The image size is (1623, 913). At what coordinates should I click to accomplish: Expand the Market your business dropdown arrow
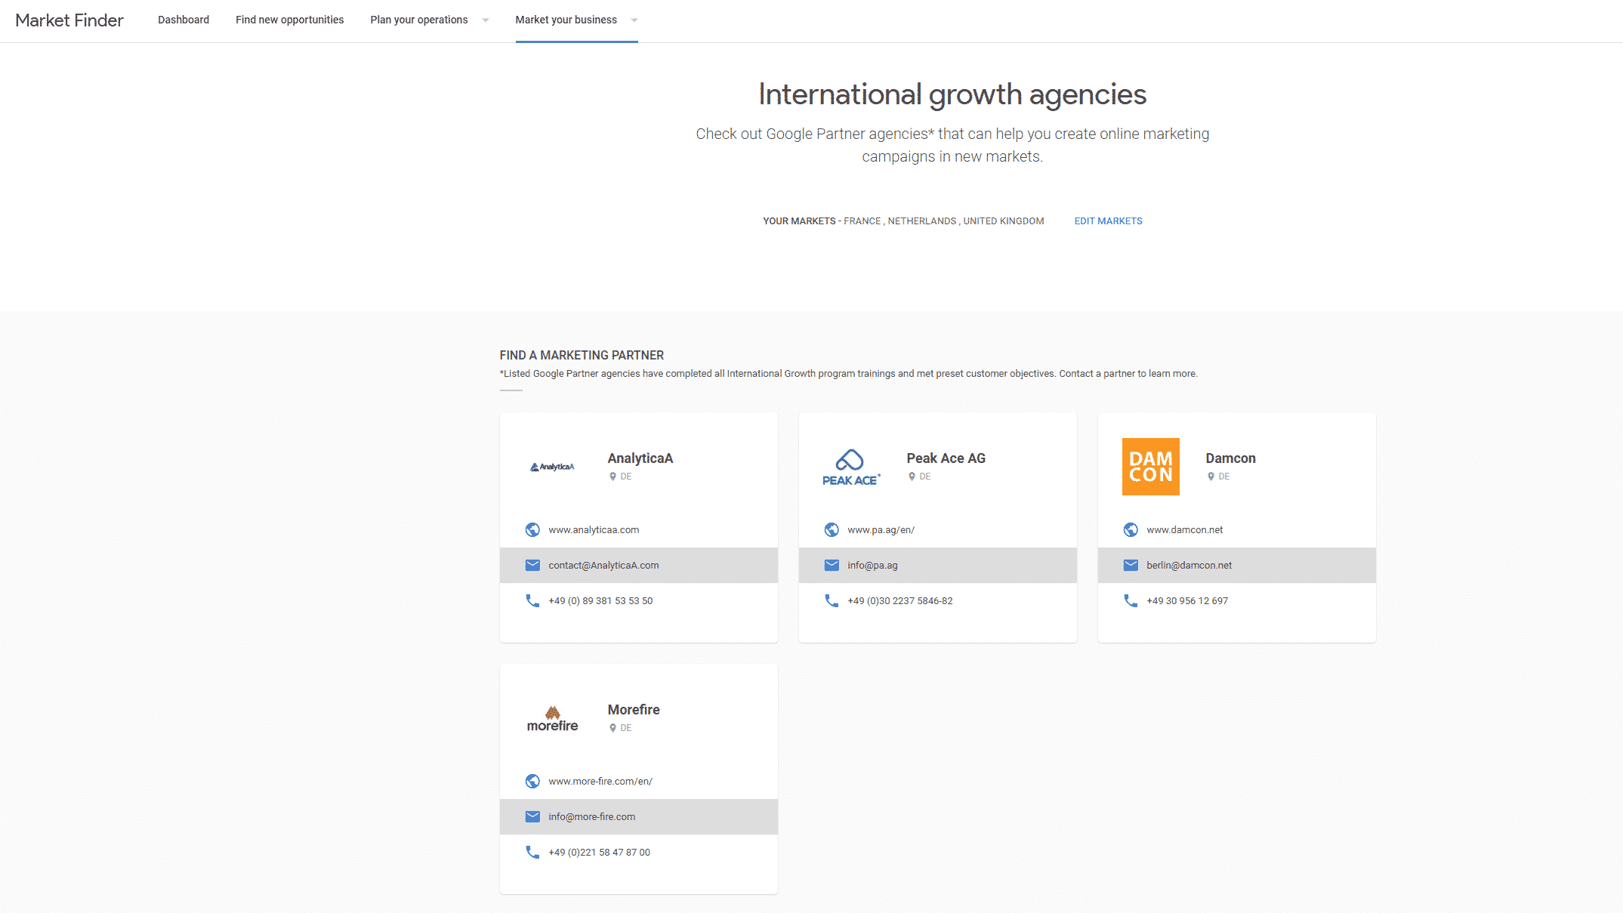click(634, 20)
